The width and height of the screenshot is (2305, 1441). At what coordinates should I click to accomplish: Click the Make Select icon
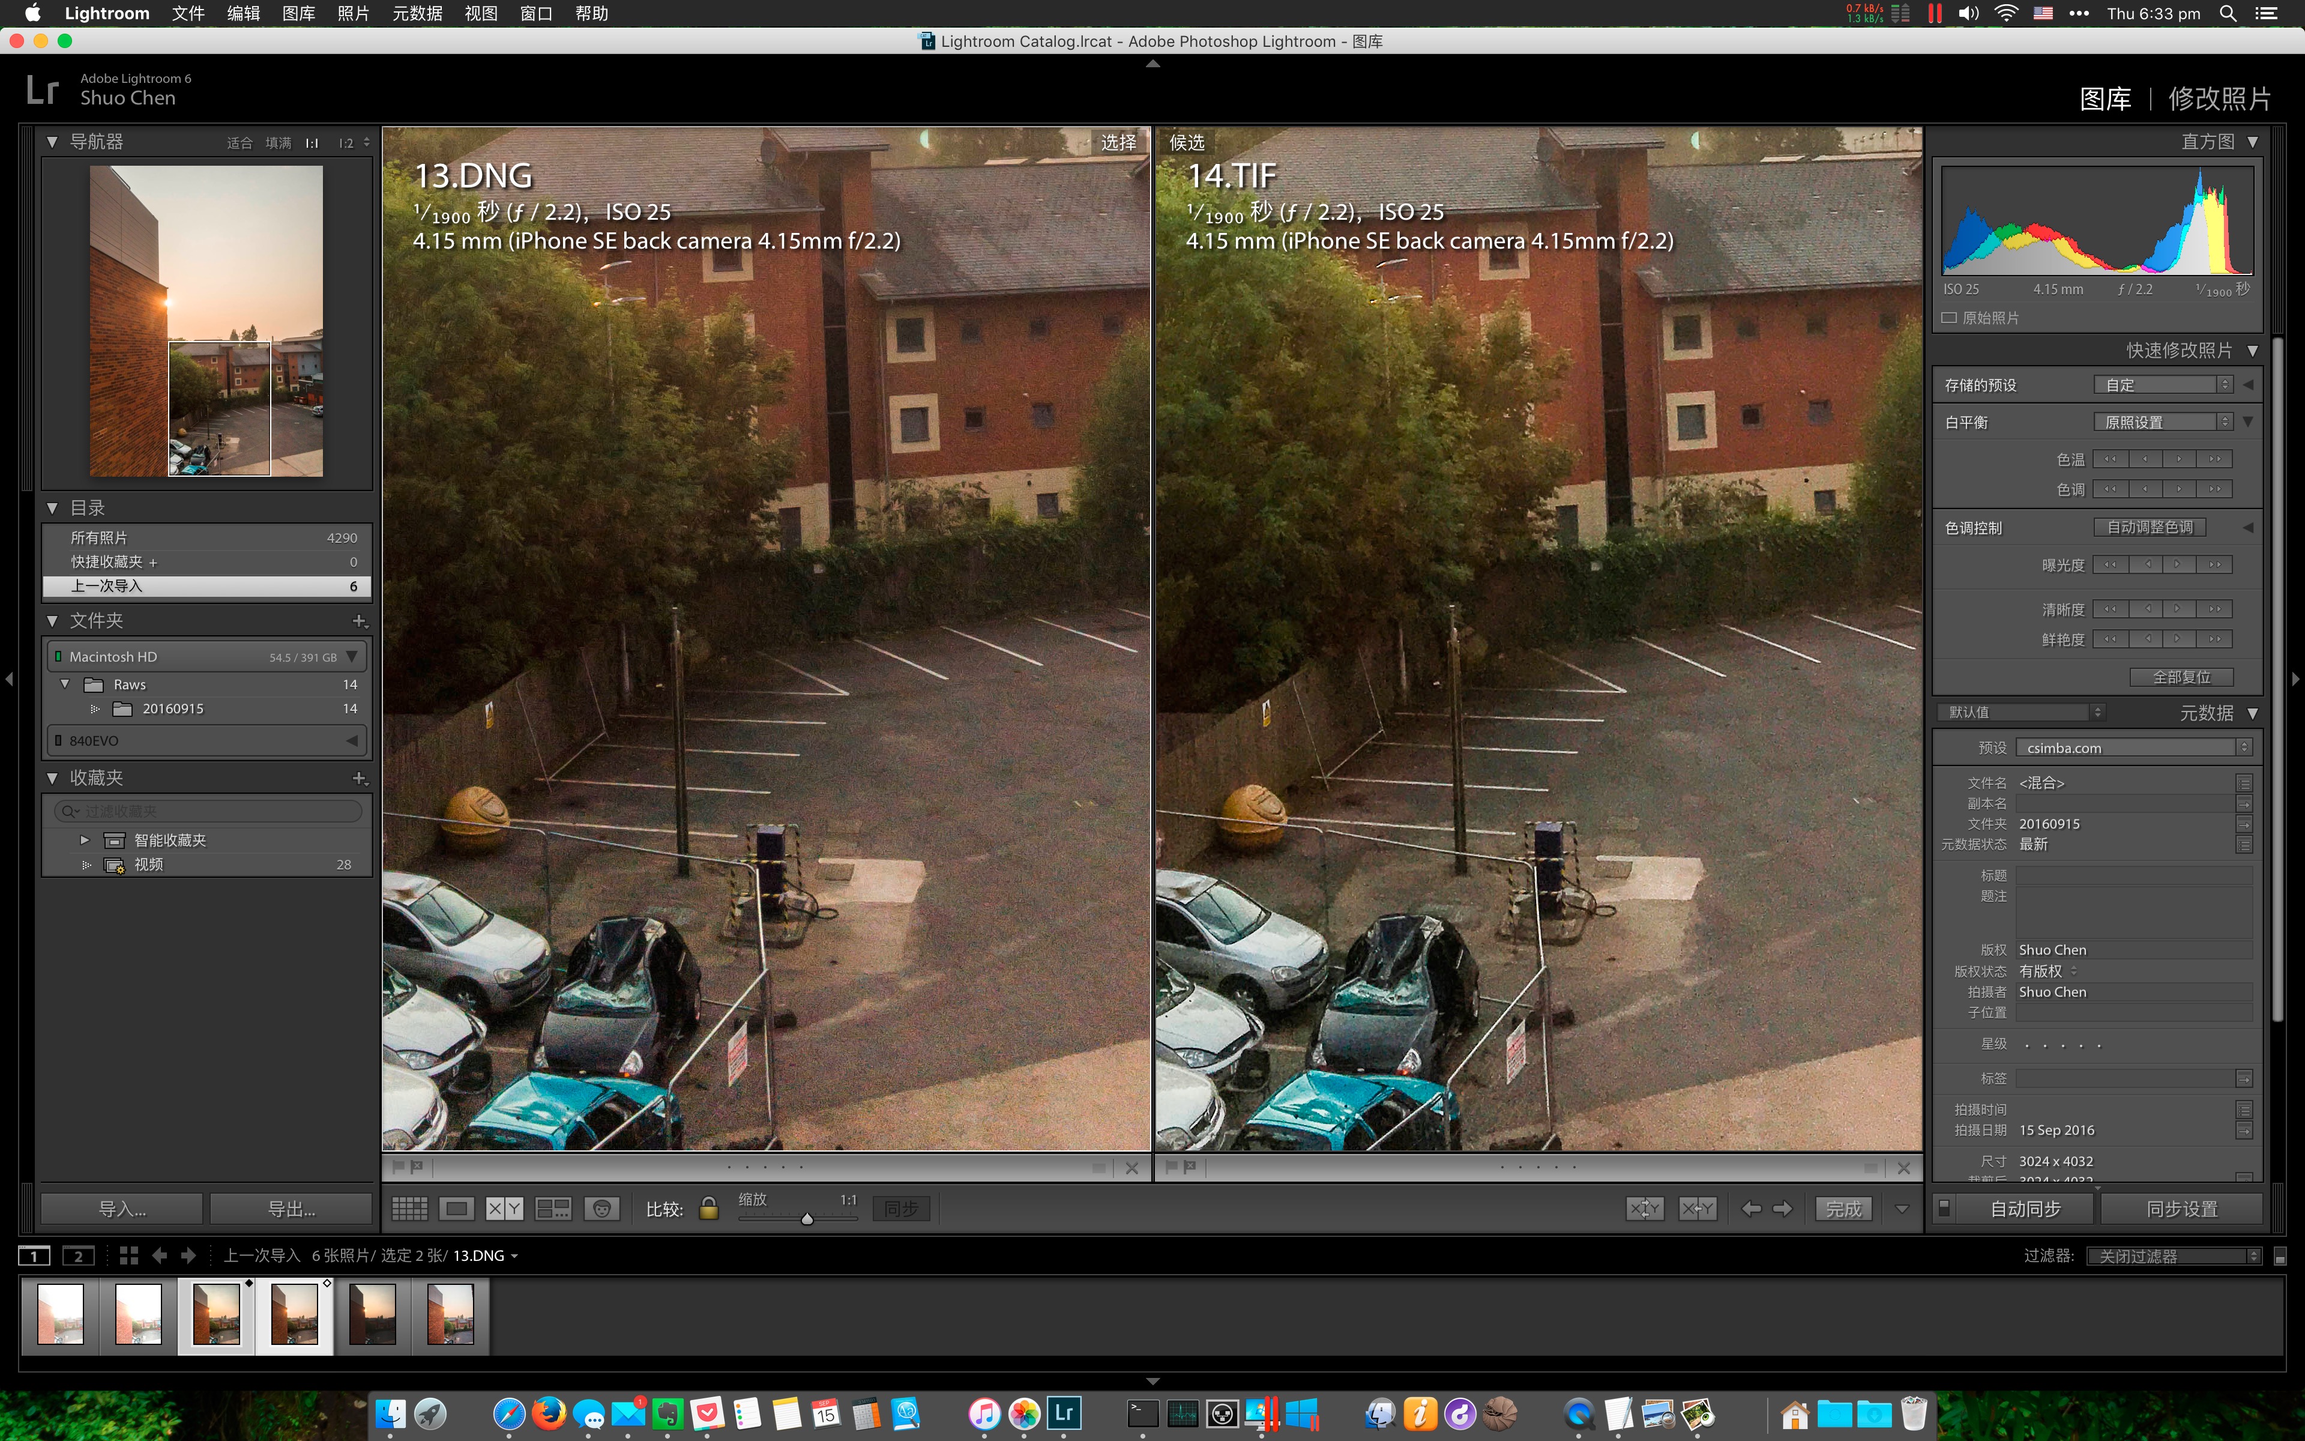[1698, 1209]
